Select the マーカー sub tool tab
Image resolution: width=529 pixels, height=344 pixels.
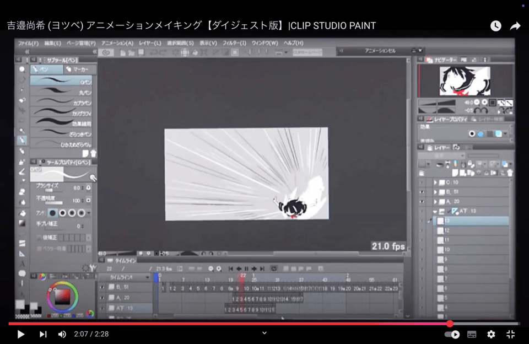[x=80, y=69]
